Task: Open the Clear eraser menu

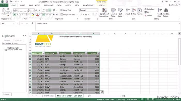Action: pos(148,15)
